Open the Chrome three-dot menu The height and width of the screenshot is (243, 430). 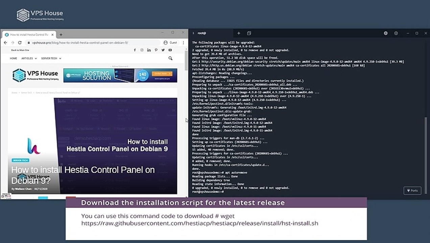click(183, 43)
